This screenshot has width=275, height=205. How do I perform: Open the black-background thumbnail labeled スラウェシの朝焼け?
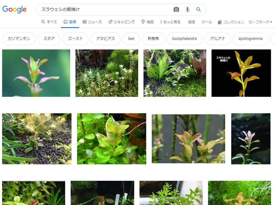click(x=241, y=73)
